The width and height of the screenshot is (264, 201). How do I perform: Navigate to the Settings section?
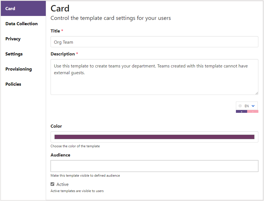pyautogui.click(x=14, y=54)
